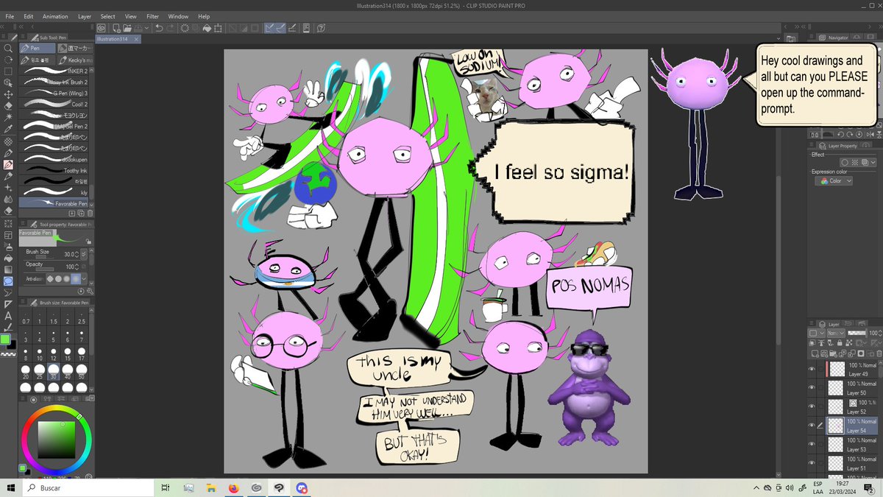
Task: Toggle visibility of Layer 54
Action: [812, 426]
